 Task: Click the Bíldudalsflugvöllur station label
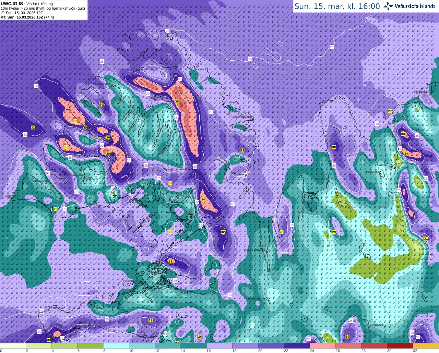[72, 175]
